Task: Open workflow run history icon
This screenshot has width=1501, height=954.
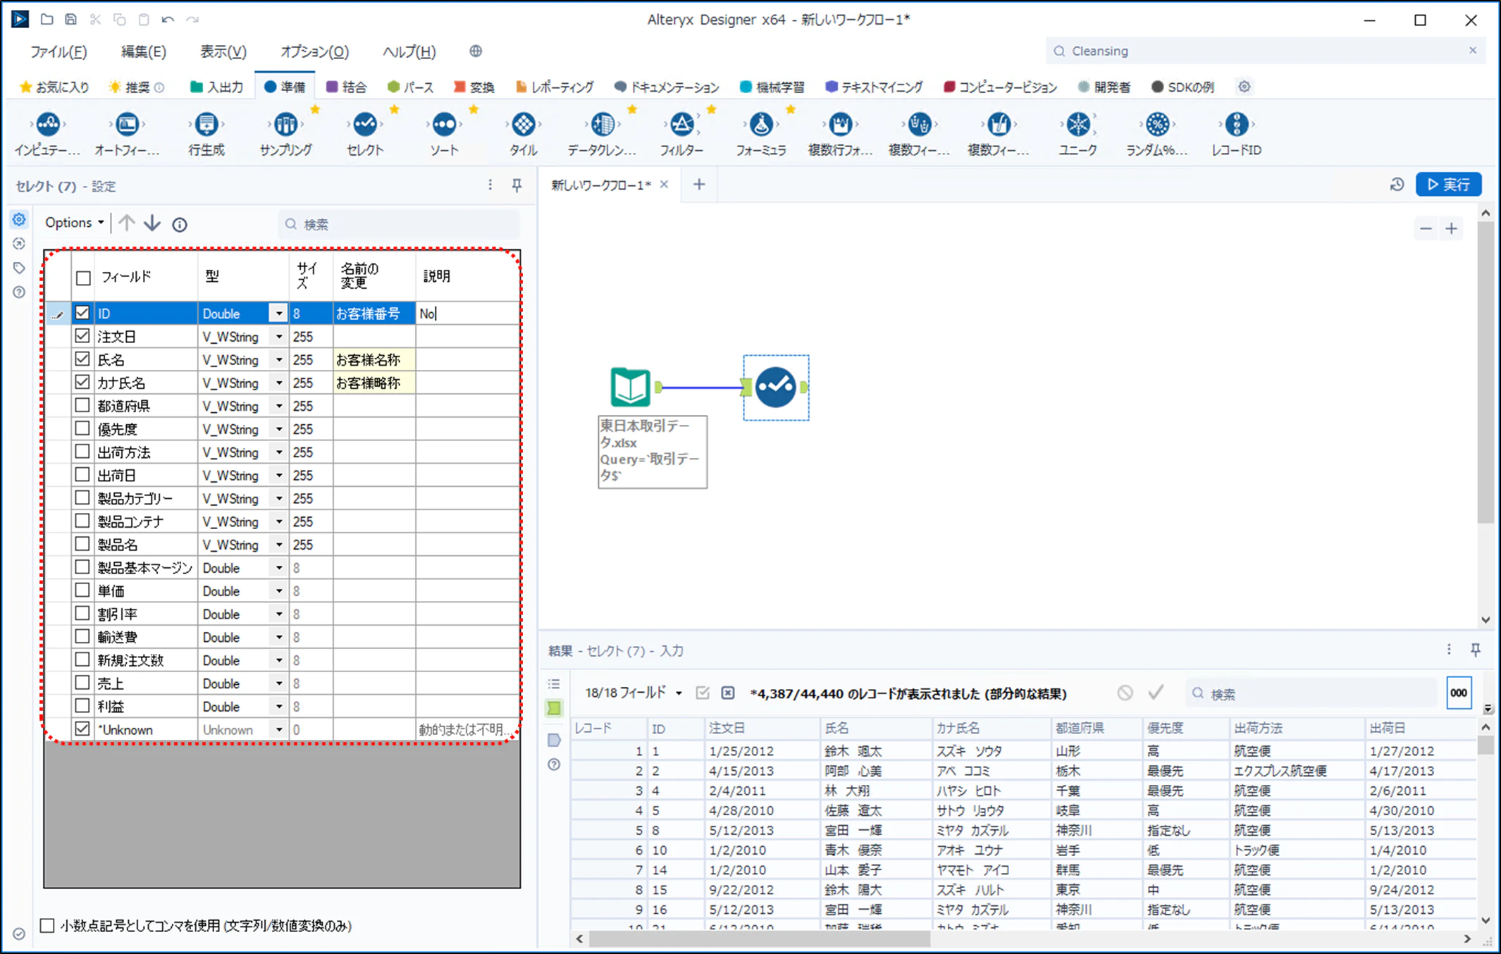Action: coord(1397,185)
